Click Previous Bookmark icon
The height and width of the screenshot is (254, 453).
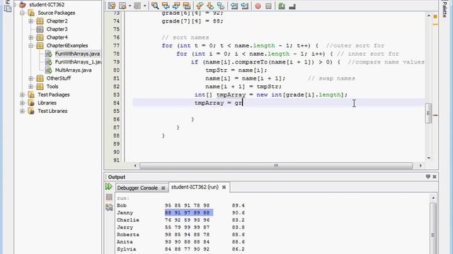point(200,6)
